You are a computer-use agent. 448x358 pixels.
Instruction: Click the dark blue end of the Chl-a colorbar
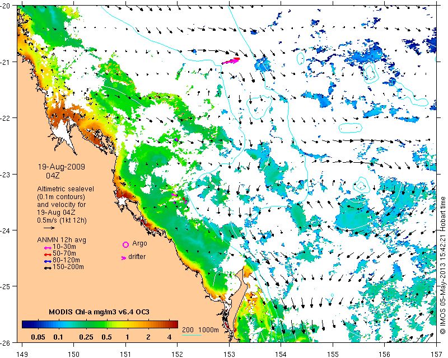(x=25, y=324)
